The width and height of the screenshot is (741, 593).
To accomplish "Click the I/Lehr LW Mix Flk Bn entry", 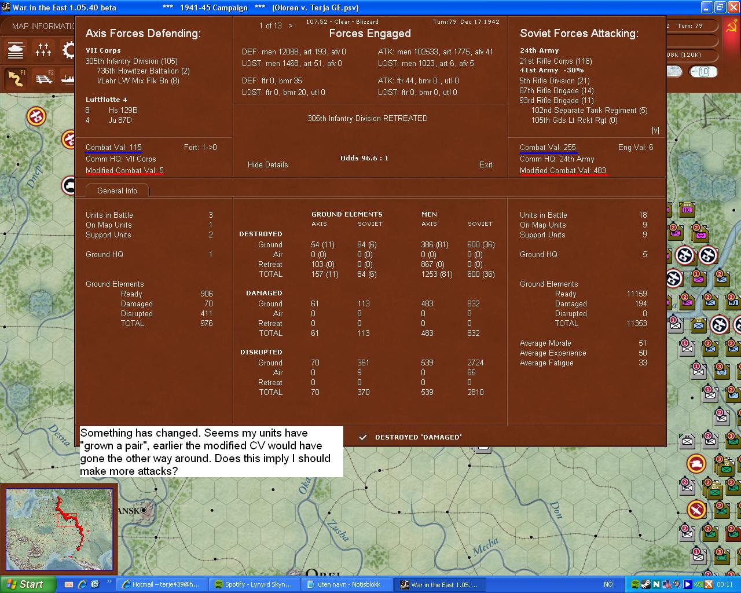I will tap(138, 80).
